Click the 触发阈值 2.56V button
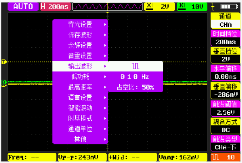The image size is (242, 163). coord(225,108)
